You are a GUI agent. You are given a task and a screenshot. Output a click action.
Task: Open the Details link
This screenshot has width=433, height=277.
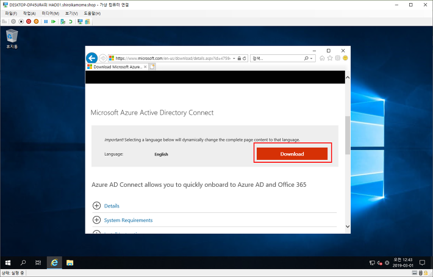(x=112, y=206)
